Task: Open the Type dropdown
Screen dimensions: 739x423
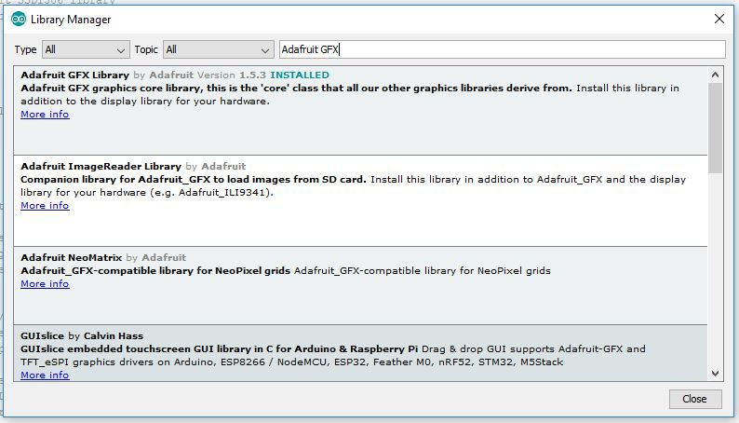Action: coord(86,49)
